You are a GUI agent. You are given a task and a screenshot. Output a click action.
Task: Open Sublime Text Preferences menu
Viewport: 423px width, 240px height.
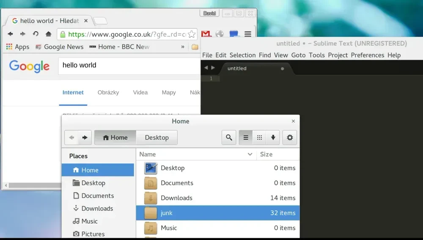click(x=368, y=55)
